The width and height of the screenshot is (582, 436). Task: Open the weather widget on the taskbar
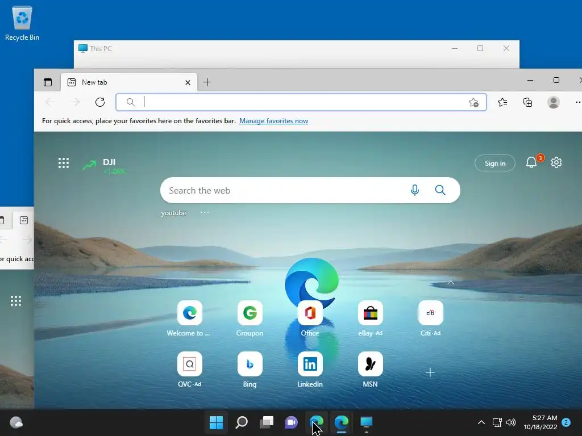coord(16,422)
